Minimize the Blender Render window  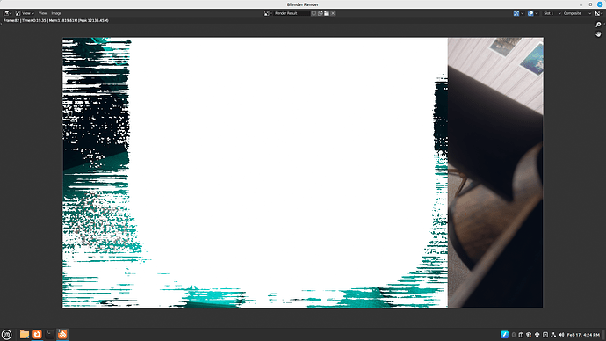tap(581, 4)
